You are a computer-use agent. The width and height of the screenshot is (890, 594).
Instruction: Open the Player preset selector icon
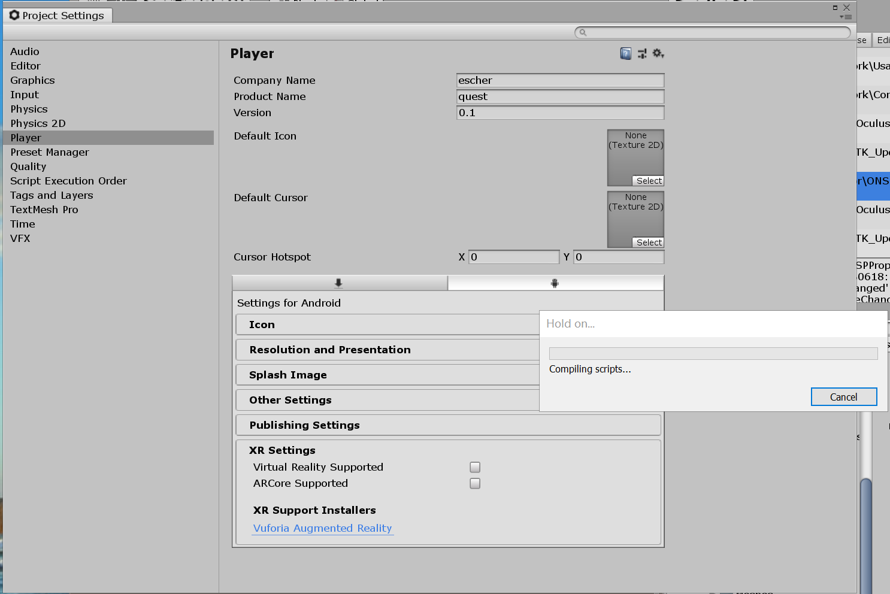pos(642,54)
